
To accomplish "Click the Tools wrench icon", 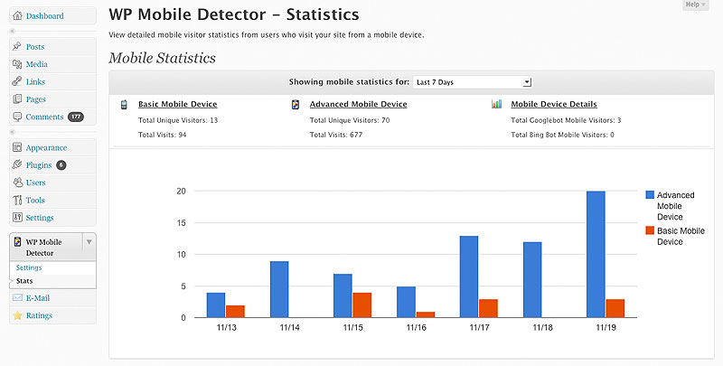I will pyautogui.click(x=17, y=200).
